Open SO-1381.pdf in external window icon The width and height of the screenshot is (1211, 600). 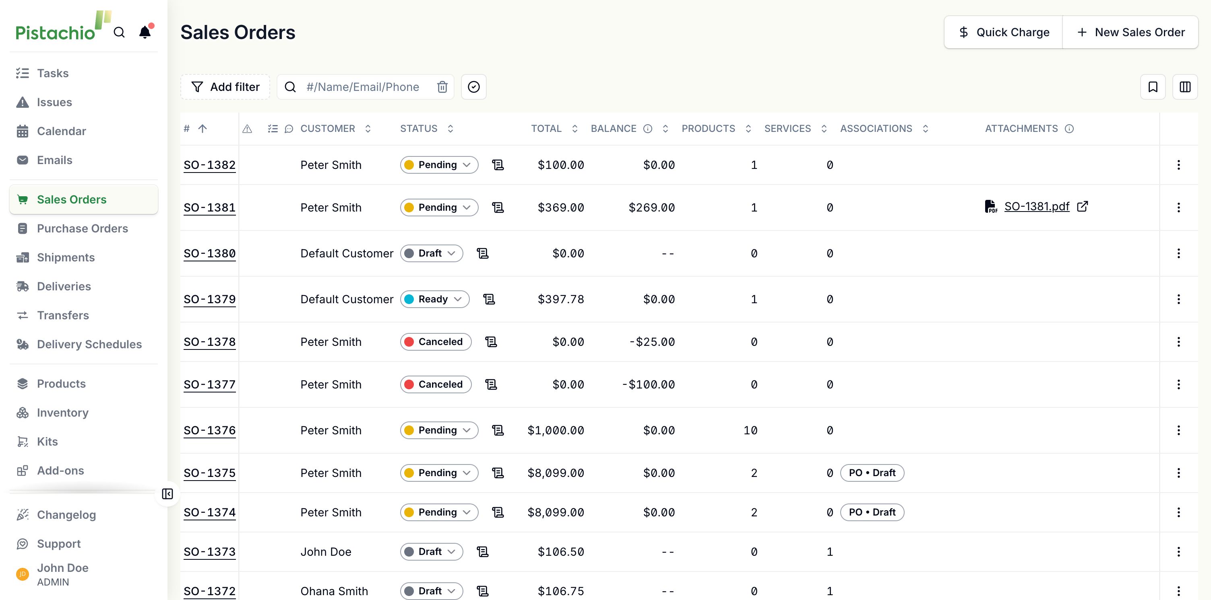click(1082, 207)
